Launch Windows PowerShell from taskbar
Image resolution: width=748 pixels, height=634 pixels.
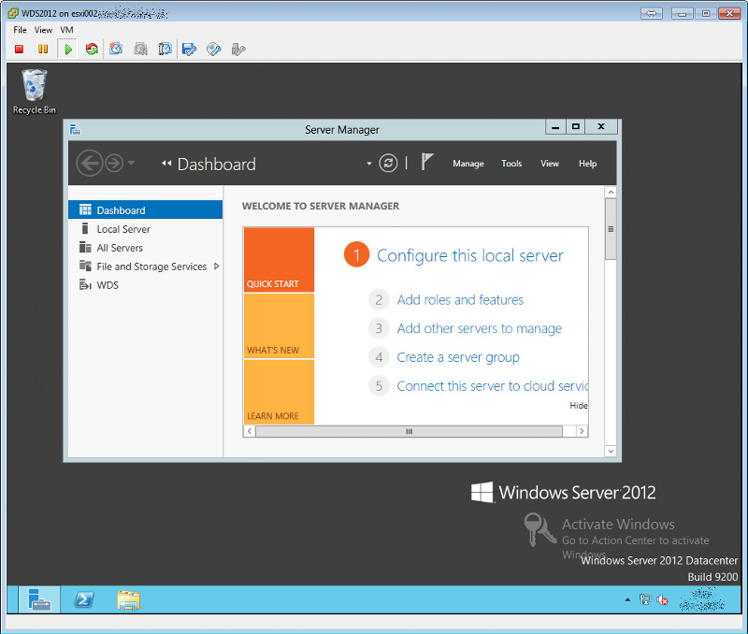[84, 599]
